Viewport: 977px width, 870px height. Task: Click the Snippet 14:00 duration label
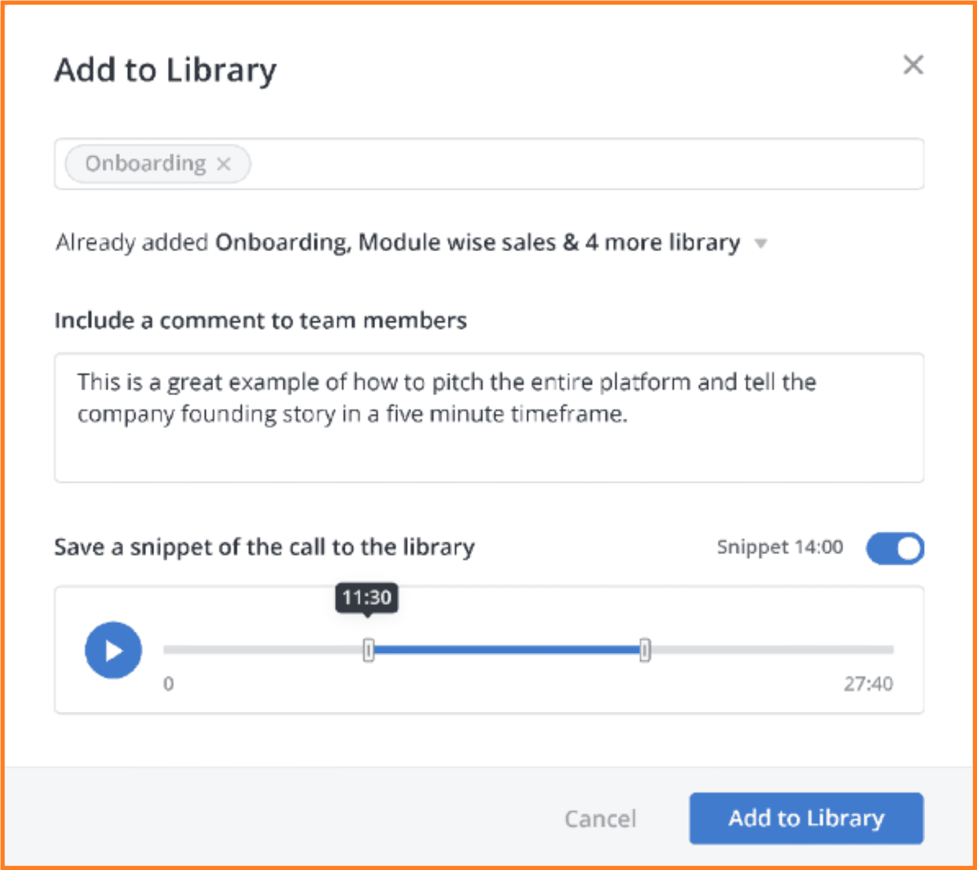click(x=779, y=547)
